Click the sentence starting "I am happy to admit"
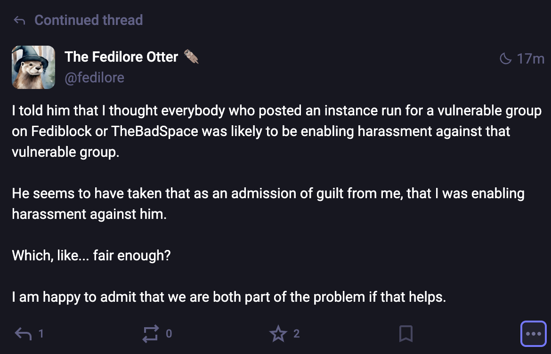This screenshot has height=354, width=551. 228,297
